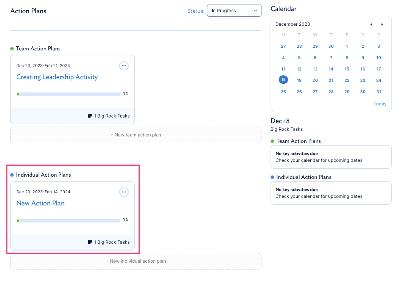
Task: Open Creating Leadership Activity plan
Action: 57,77
